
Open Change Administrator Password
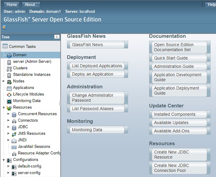pos(98,98)
